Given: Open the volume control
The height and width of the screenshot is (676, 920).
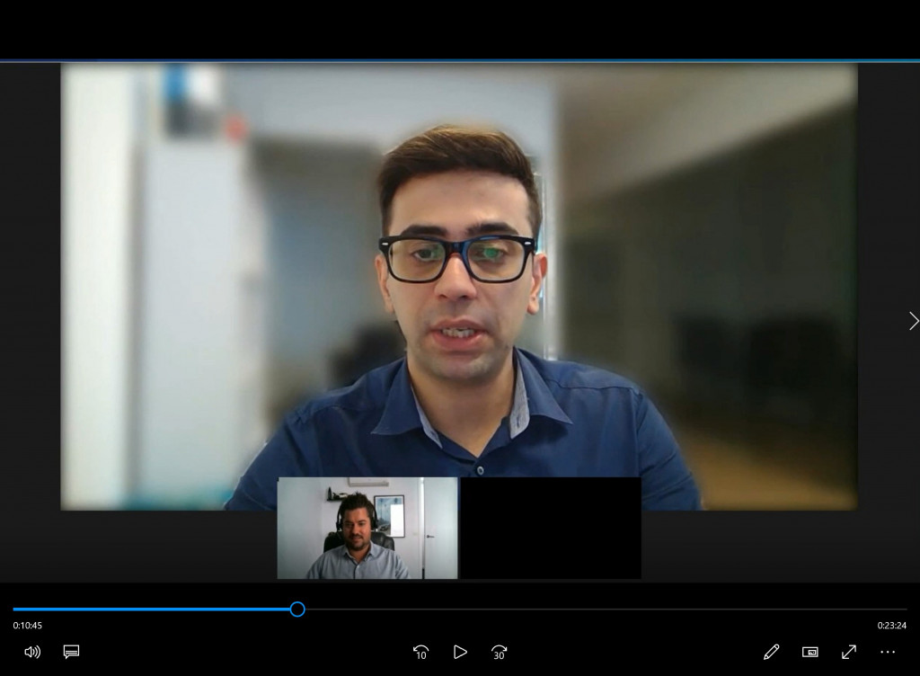Looking at the screenshot, I should (x=32, y=652).
